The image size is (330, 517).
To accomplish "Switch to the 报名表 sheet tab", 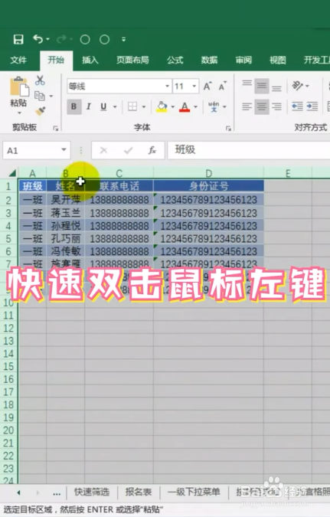I will [x=138, y=492].
